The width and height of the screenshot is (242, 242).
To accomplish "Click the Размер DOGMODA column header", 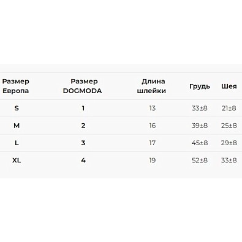I will [x=82, y=86].
